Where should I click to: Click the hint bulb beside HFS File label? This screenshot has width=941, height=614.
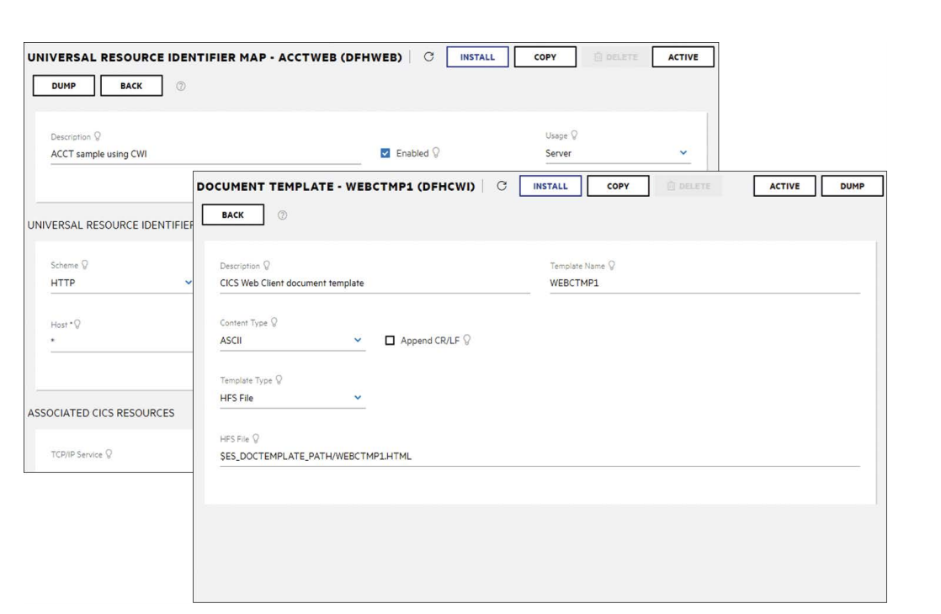point(254,438)
